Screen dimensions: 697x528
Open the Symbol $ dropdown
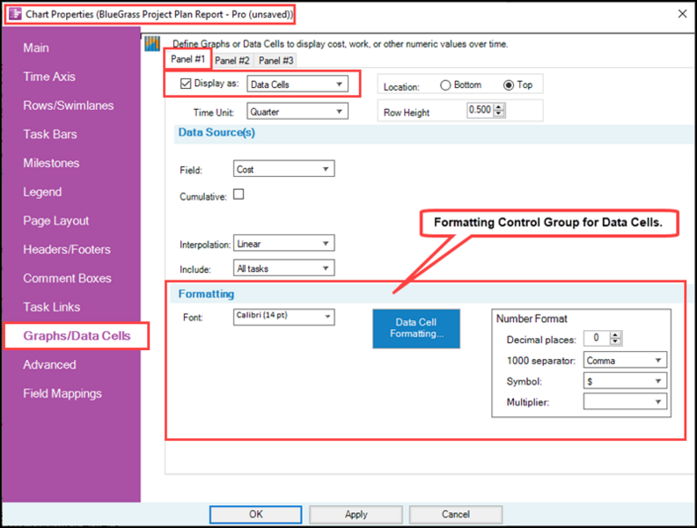[x=625, y=381]
